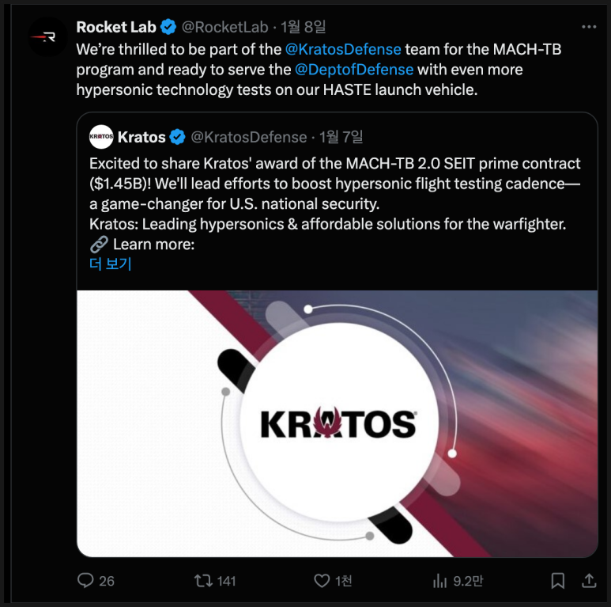
Task: Bookmark this Rocket Lab post
Action: pyautogui.click(x=557, y=580)
